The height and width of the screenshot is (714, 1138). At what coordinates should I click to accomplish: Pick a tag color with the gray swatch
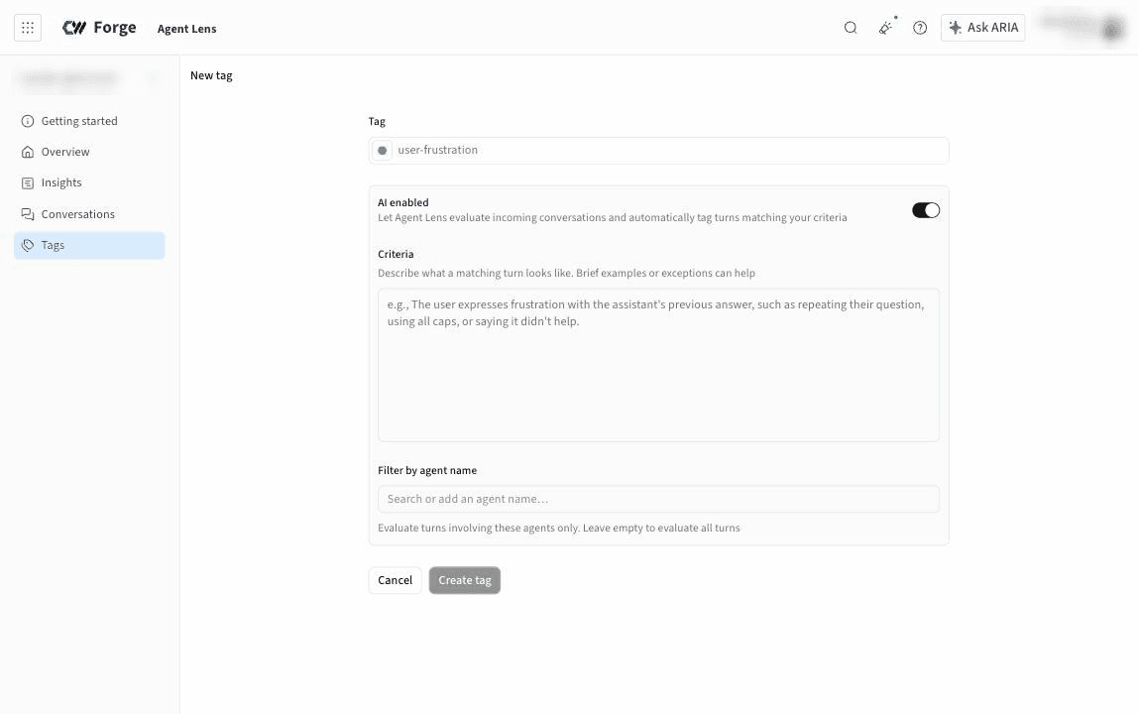point(382,151)
